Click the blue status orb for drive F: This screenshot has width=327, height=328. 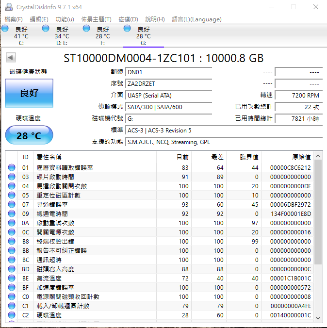coord(86,28)
